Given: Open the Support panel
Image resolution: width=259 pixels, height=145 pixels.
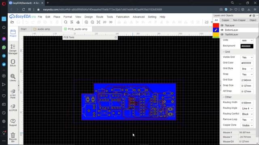Looking at the screenshot, I should 13,122.
